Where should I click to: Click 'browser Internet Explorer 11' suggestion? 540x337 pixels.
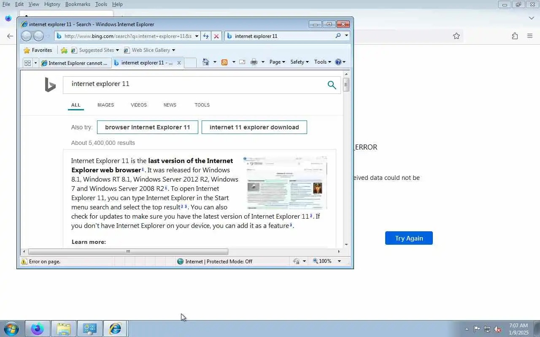[x=148, y=127]
